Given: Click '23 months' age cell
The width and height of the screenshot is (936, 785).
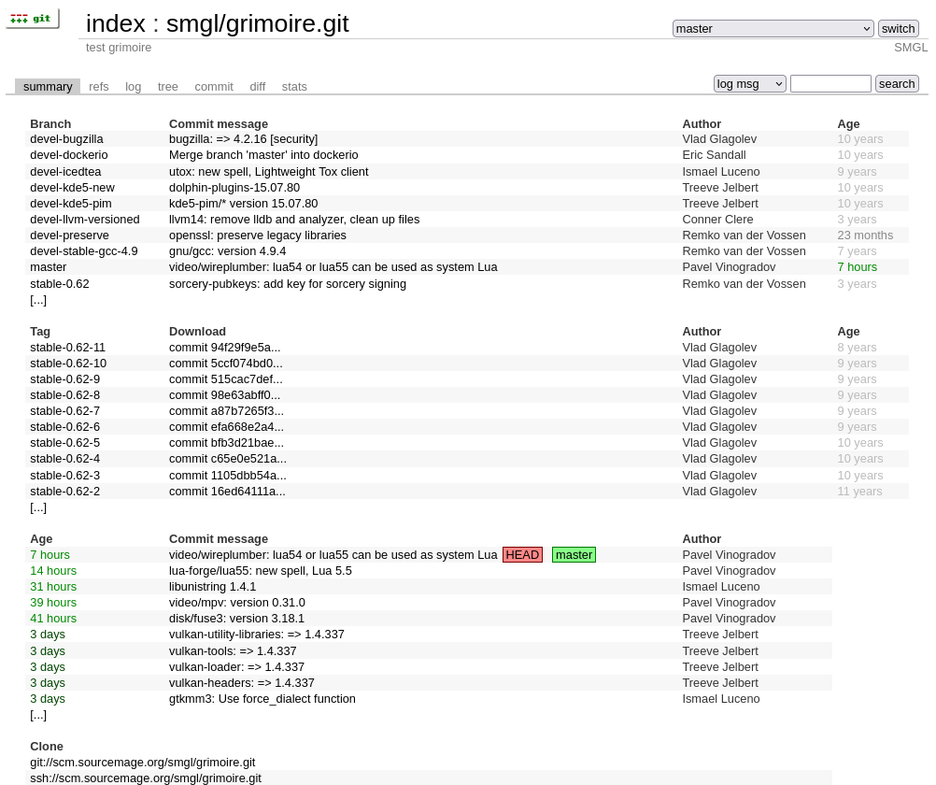Looking at the screenshot, I should 865,235.
